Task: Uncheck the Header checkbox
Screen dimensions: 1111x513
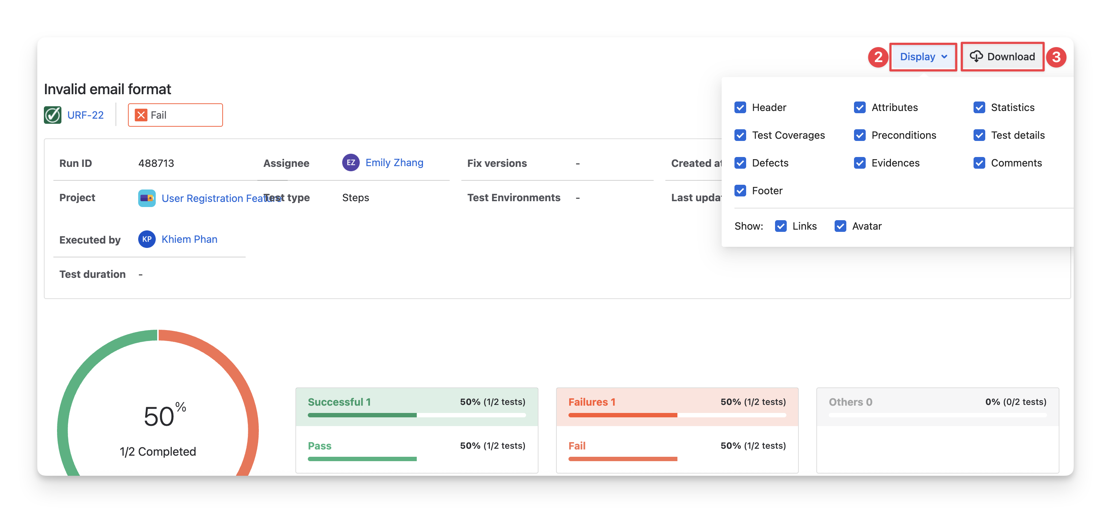Action: coord(740,107)
